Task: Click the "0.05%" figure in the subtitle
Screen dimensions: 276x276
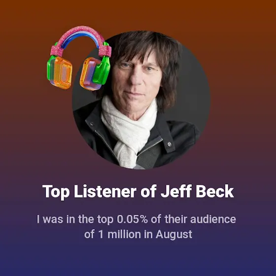Action: click(x=132, y=219)
